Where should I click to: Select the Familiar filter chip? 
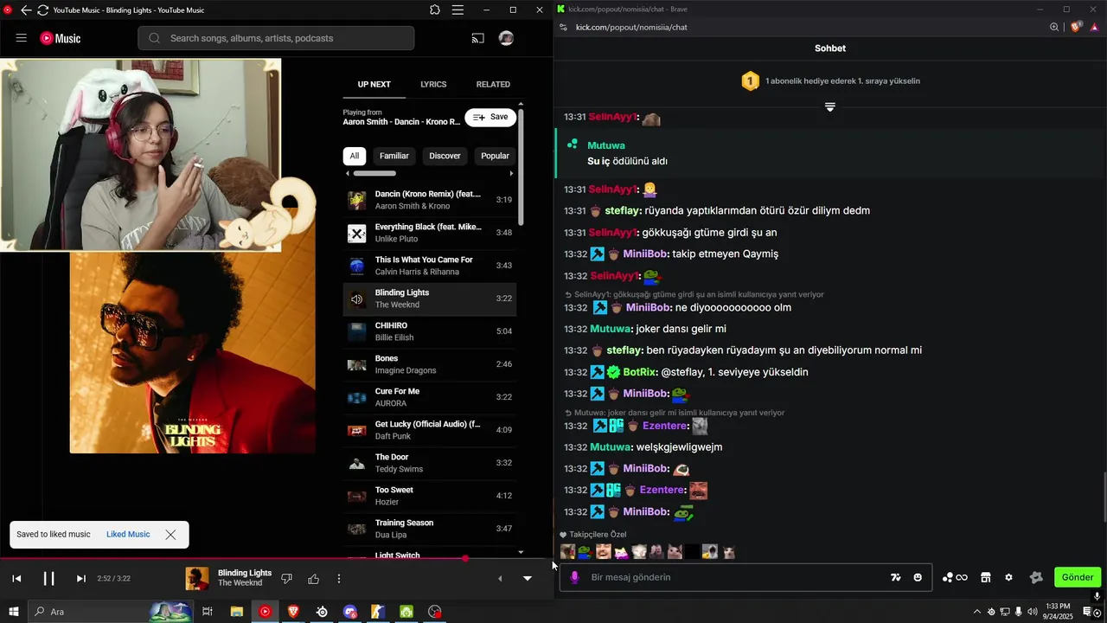[x=394, y=156]
